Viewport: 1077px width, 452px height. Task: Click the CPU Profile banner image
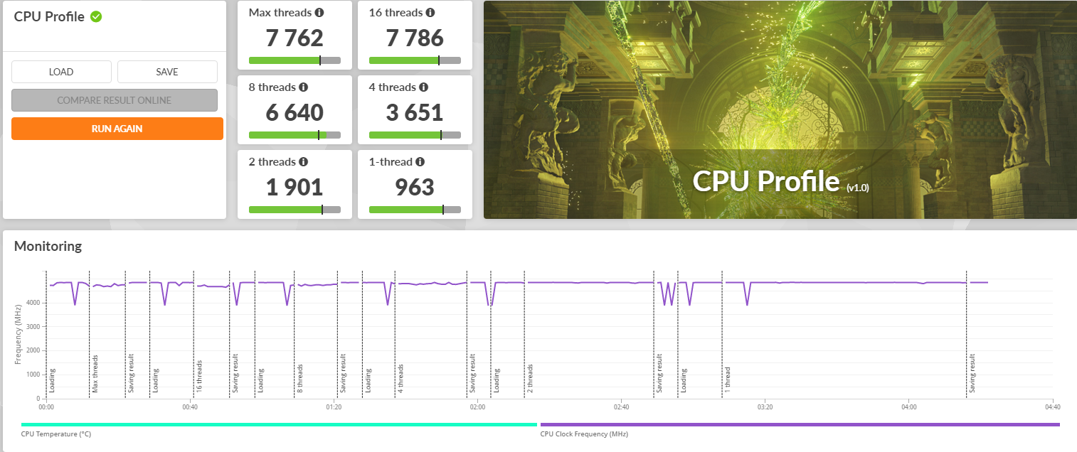pyautogui.click(x=780, y=109)
